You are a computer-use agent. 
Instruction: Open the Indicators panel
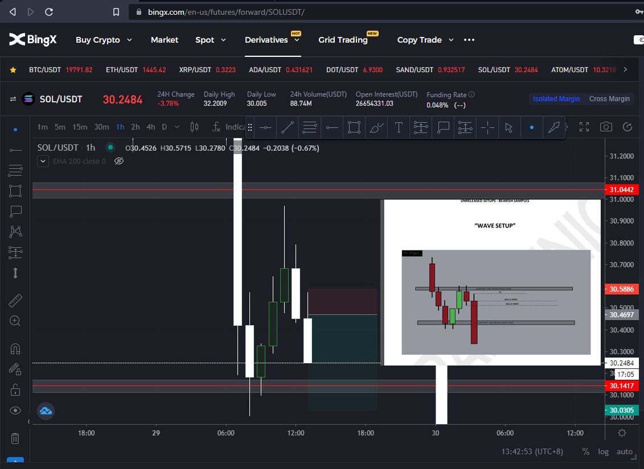pos(229,127)
